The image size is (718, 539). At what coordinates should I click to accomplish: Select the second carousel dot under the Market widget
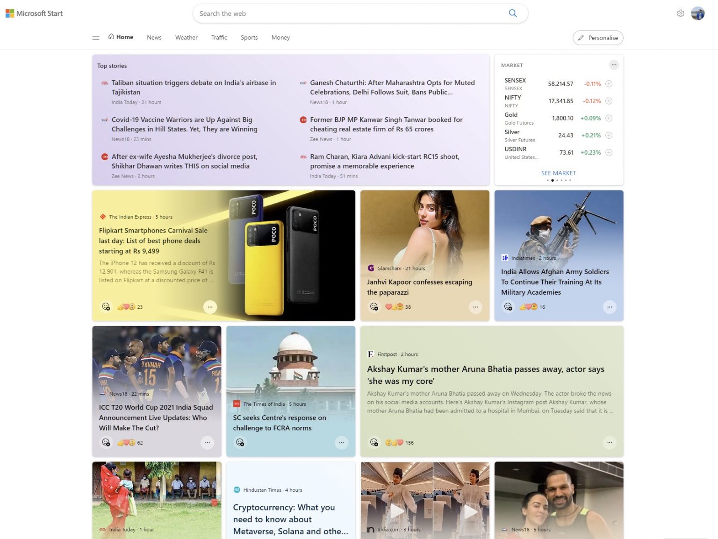click(553, 180)
